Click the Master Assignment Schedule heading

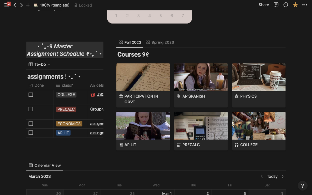(65, 50)
